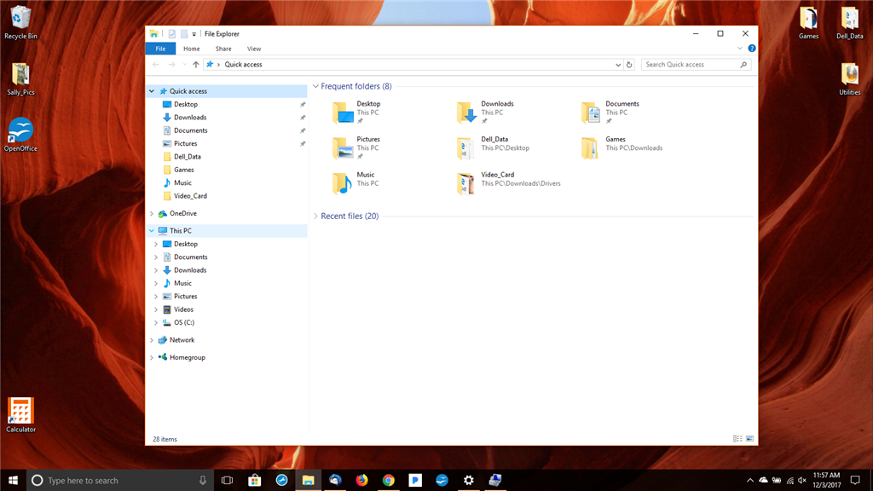Viewport: 873px width, 491px height.
Task: Switch to the View ribbon tab
Action: point(253,49)
